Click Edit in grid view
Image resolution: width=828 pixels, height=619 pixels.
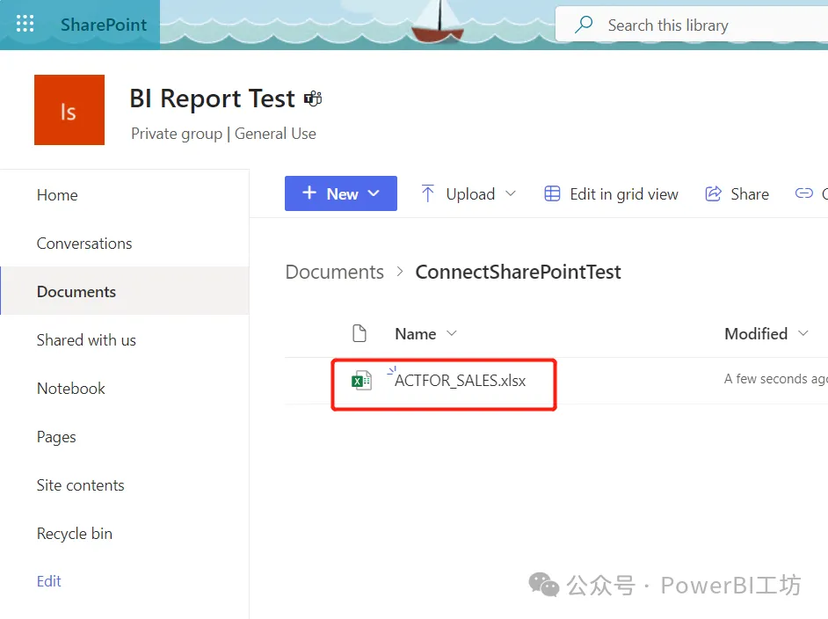point(611,193)
